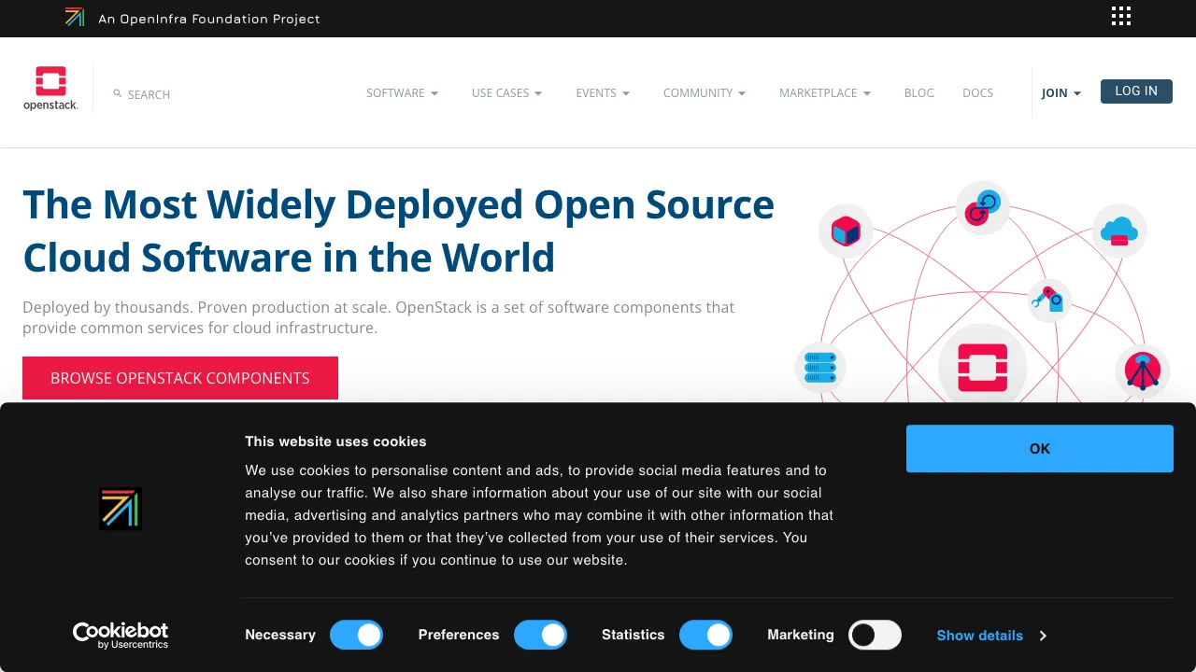Open the apps grid icon in top bar
Image resolution: width=1196 pixels, height=672 pixels.
coord(1120,16)
